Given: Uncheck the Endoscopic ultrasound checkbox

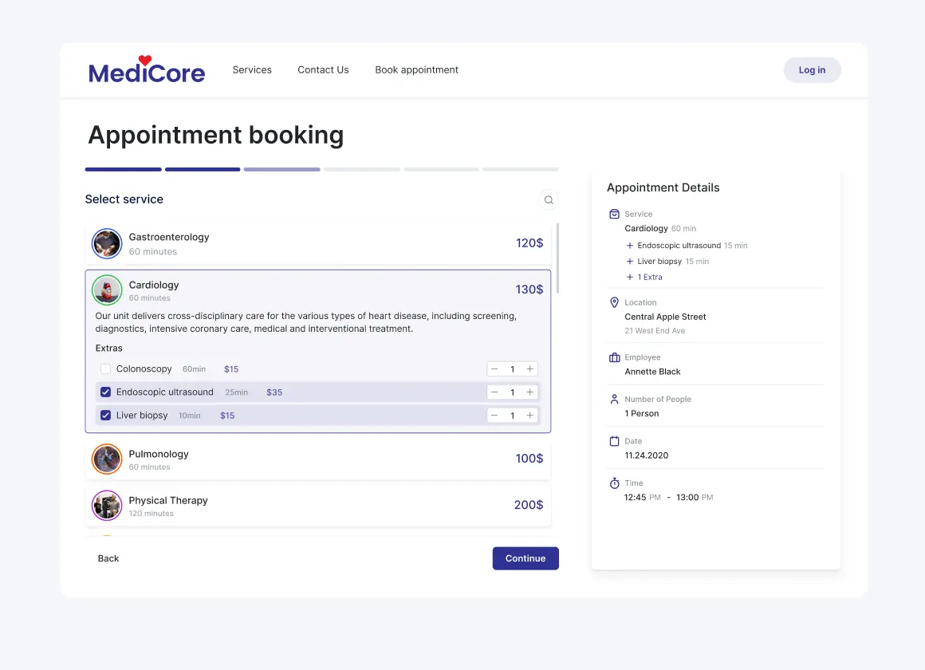Looking at the screenshot, I should (105, 392).
